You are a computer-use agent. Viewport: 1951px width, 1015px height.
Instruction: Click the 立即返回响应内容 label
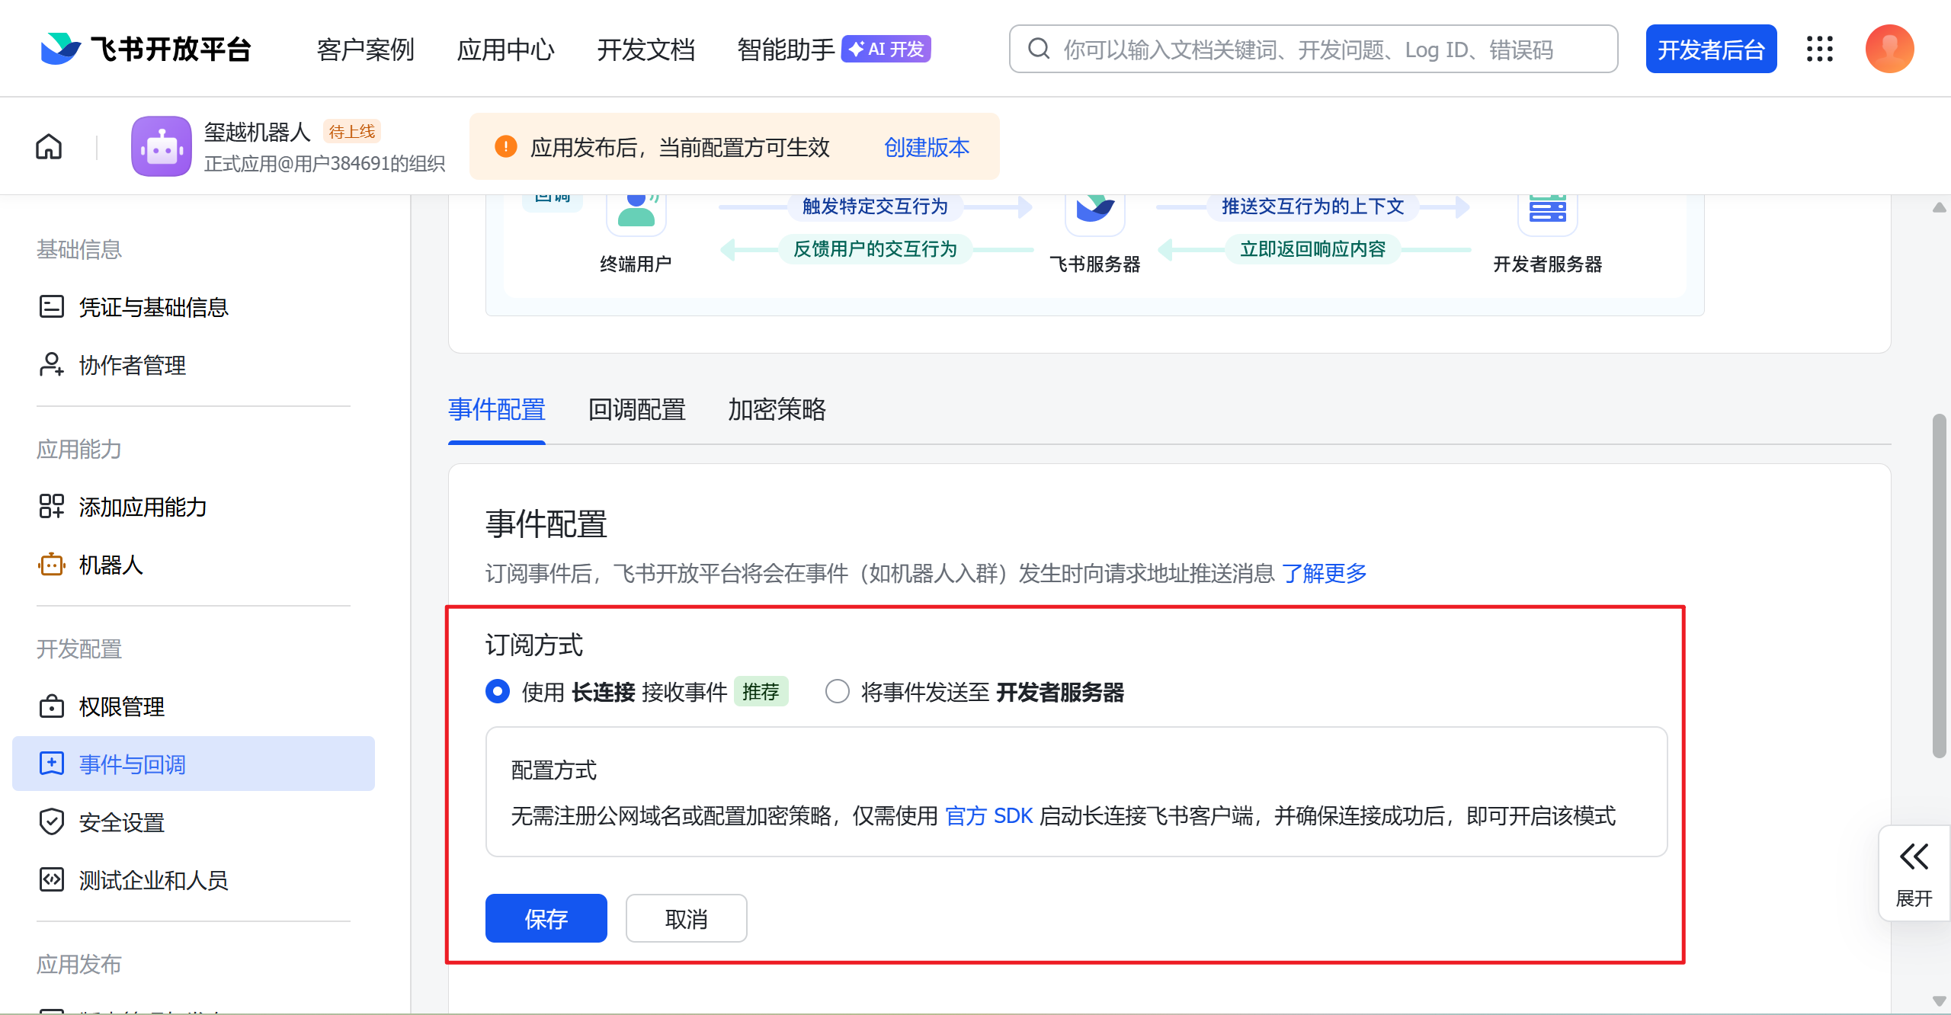coord(1312,249)
